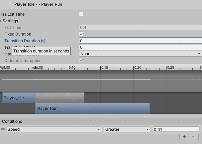Click the condition threshold field showing 0.01
This screenshot has width=202, height=144.
(x=176, y=129)
